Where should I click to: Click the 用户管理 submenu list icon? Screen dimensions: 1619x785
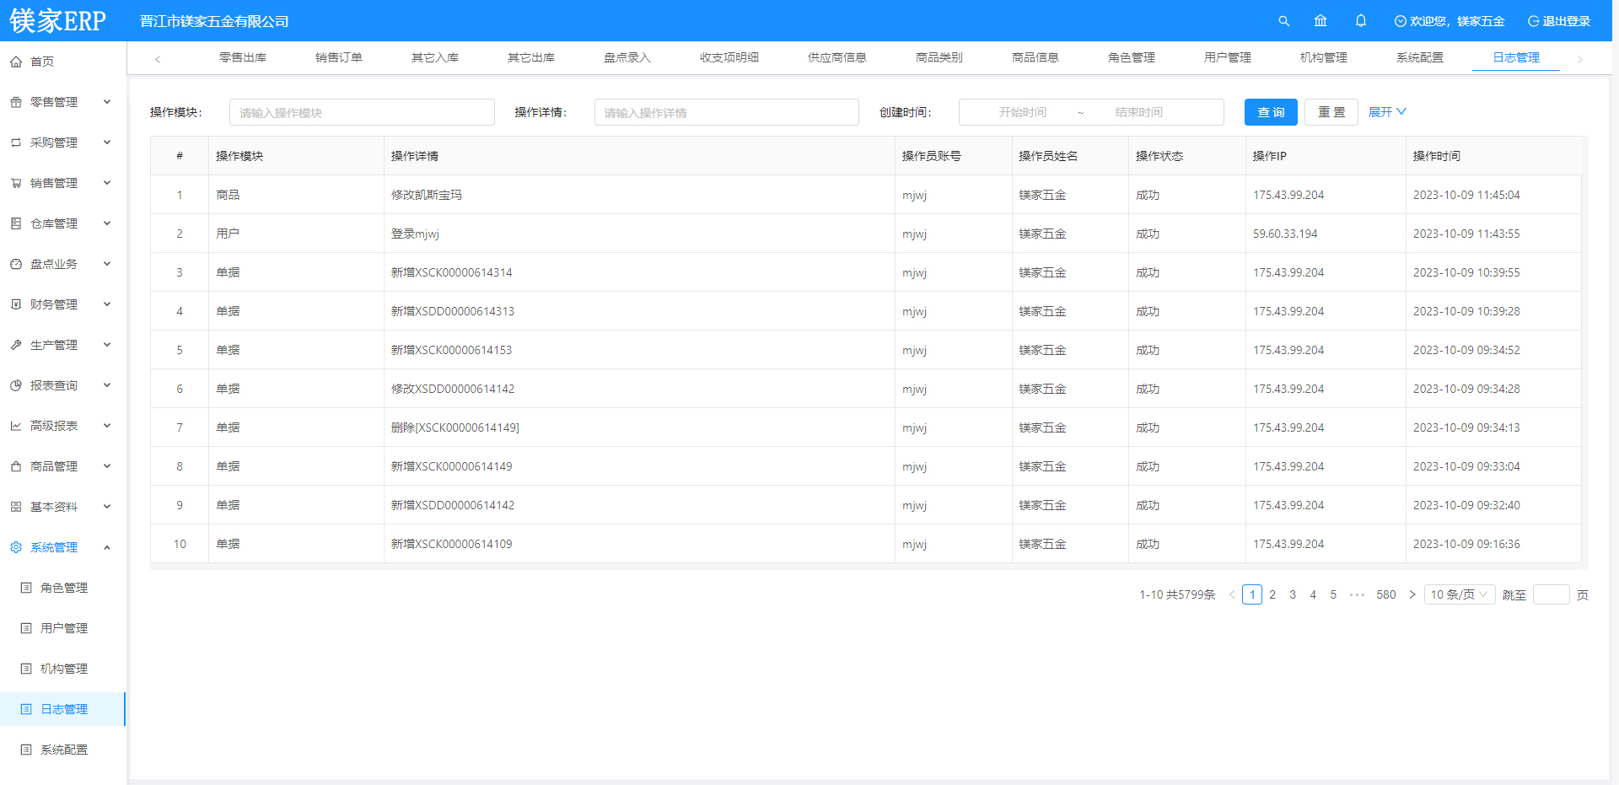[26, 628]
